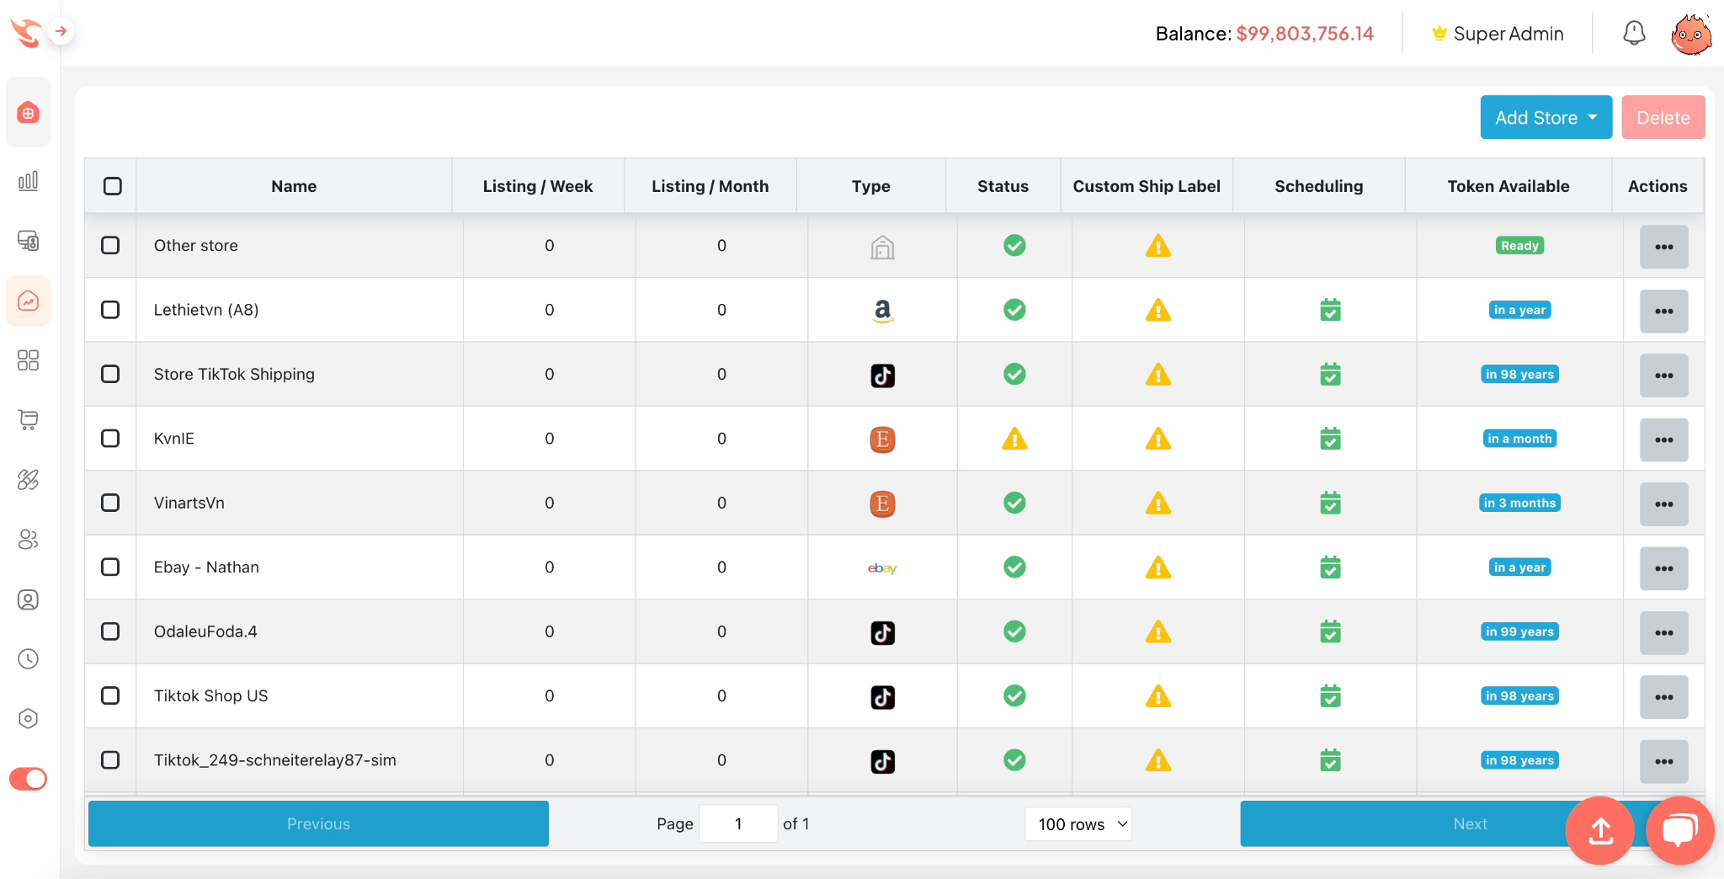Select all stores with header checkbox
1724x879 pixels.
click(112, 186)
